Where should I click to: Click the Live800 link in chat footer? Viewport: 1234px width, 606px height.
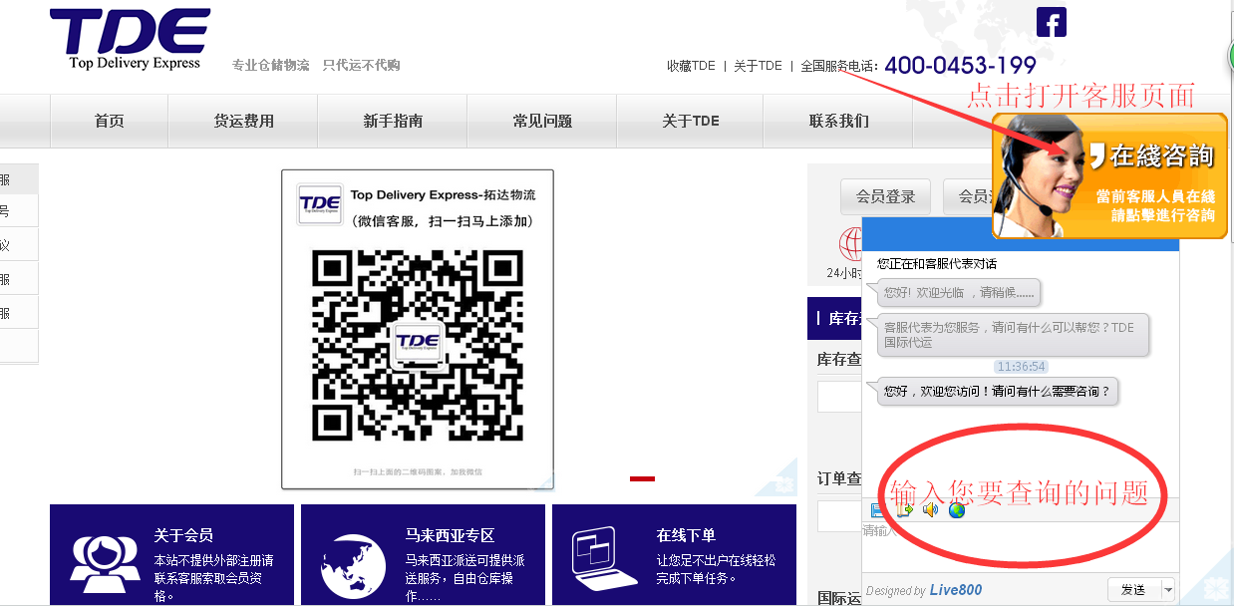pos(956,590)
